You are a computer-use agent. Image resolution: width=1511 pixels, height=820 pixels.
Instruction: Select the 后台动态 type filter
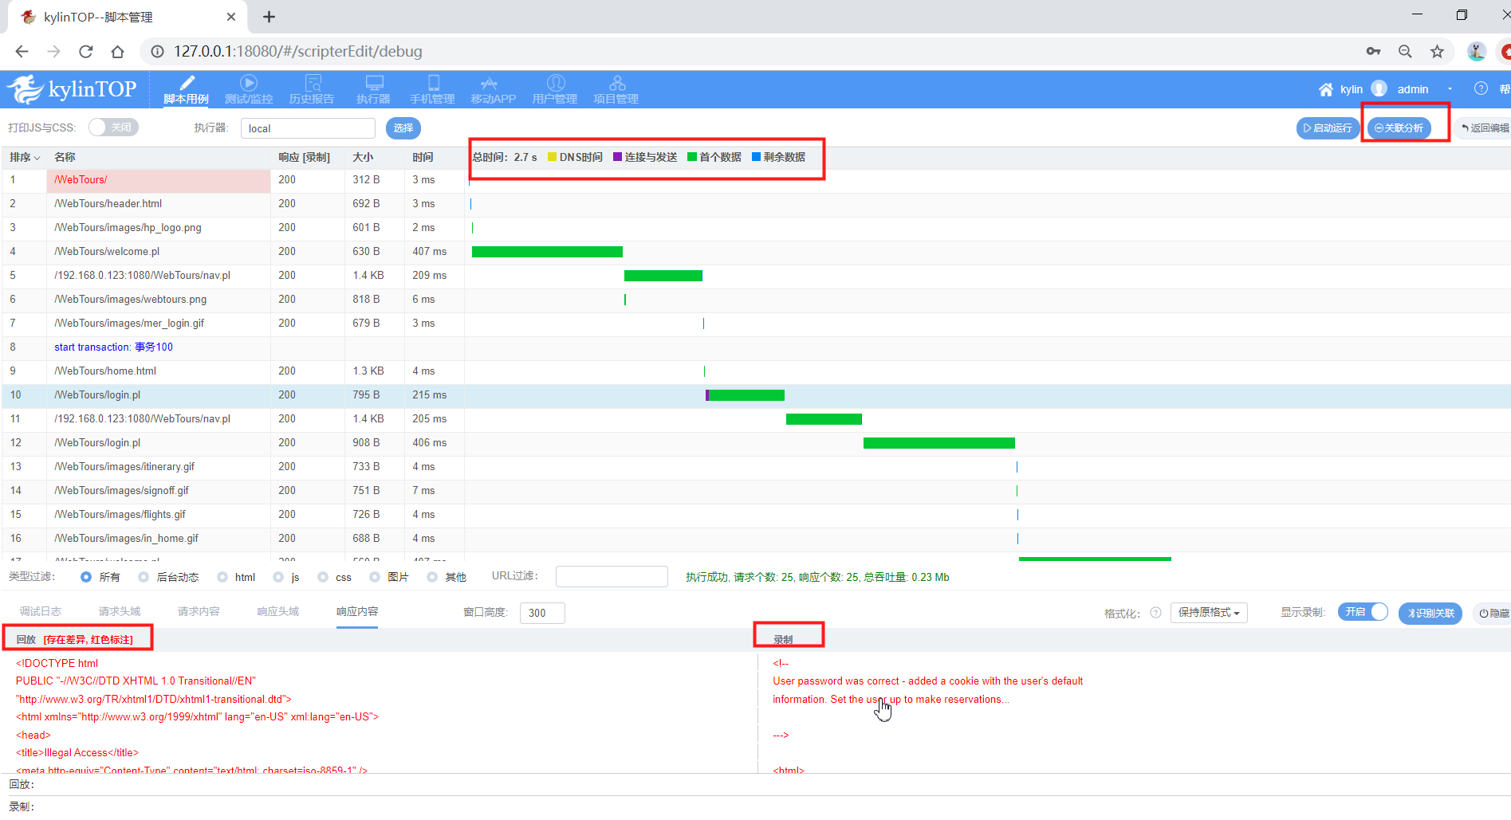point(144,577)
